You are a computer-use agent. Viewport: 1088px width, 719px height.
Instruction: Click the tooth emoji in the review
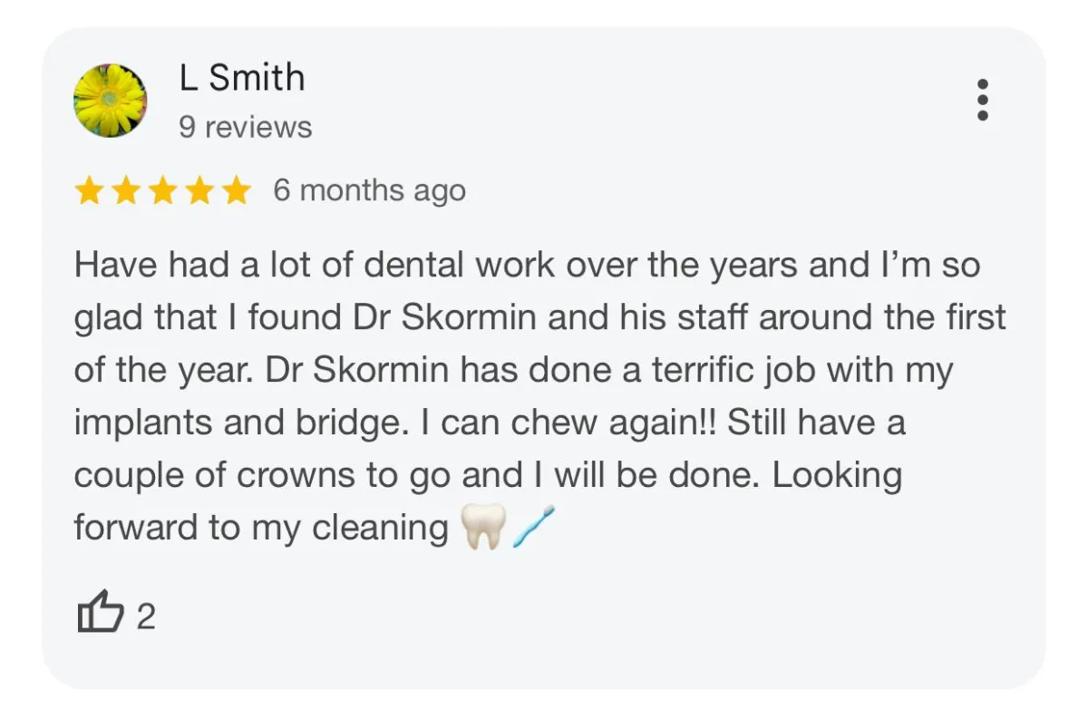481,528
